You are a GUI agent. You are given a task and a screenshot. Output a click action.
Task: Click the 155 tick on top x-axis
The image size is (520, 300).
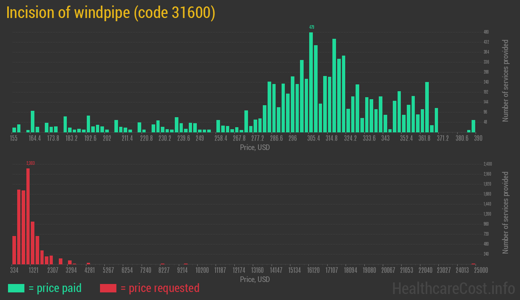click(14, 138)
